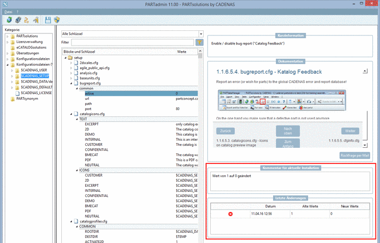Click the Zum Anfang button
380x243 pixels.
tap(288, 143)
